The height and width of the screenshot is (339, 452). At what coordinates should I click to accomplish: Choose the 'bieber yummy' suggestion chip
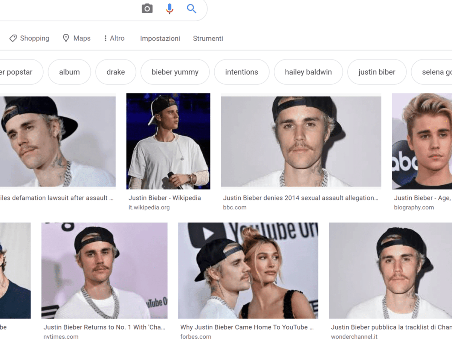[175, 72]
